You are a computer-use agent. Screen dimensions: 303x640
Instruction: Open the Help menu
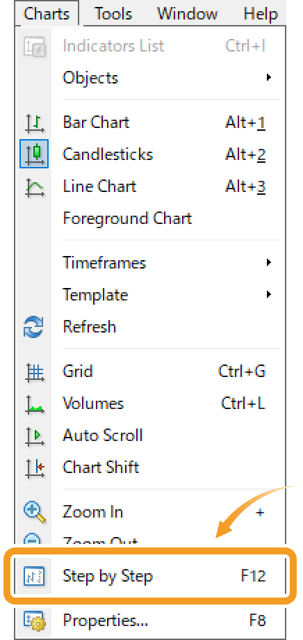click(x=261, y=14)
